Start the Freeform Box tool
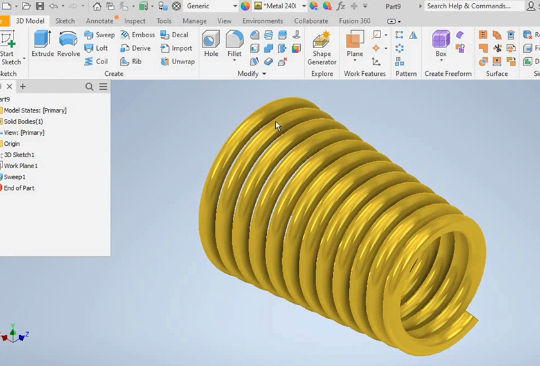Viewport: 540px width, 366px height. [x=440, y=44]
